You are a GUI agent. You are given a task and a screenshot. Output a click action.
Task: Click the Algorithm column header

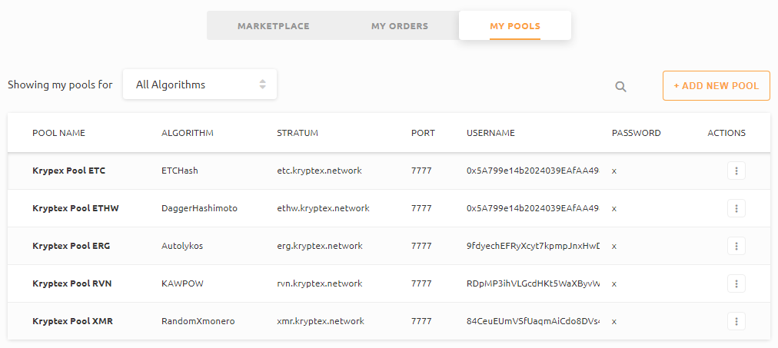click(188, 133)
